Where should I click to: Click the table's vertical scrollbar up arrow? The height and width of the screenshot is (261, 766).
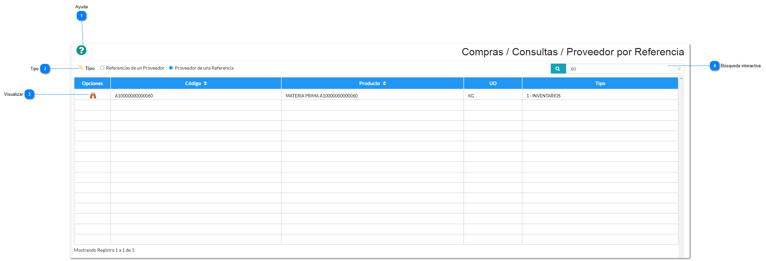point(681,78)
